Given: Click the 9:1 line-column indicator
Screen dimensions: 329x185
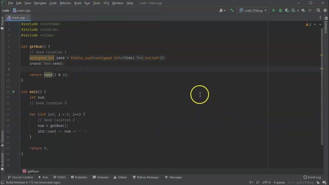Looking at the screenshot, I should point(251,182).
